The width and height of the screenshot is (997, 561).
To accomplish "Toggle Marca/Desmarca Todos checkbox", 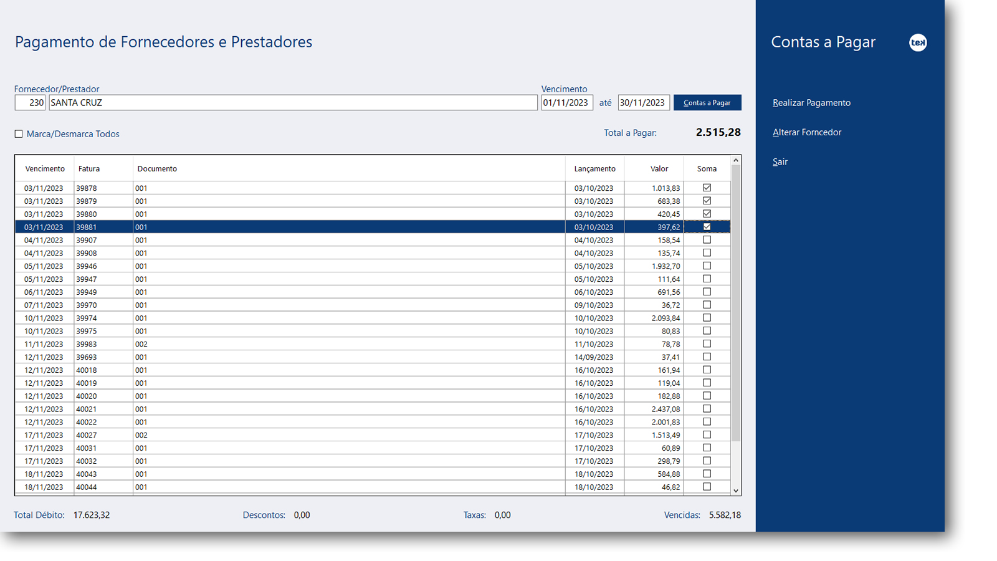I will (x=19, y=134).
